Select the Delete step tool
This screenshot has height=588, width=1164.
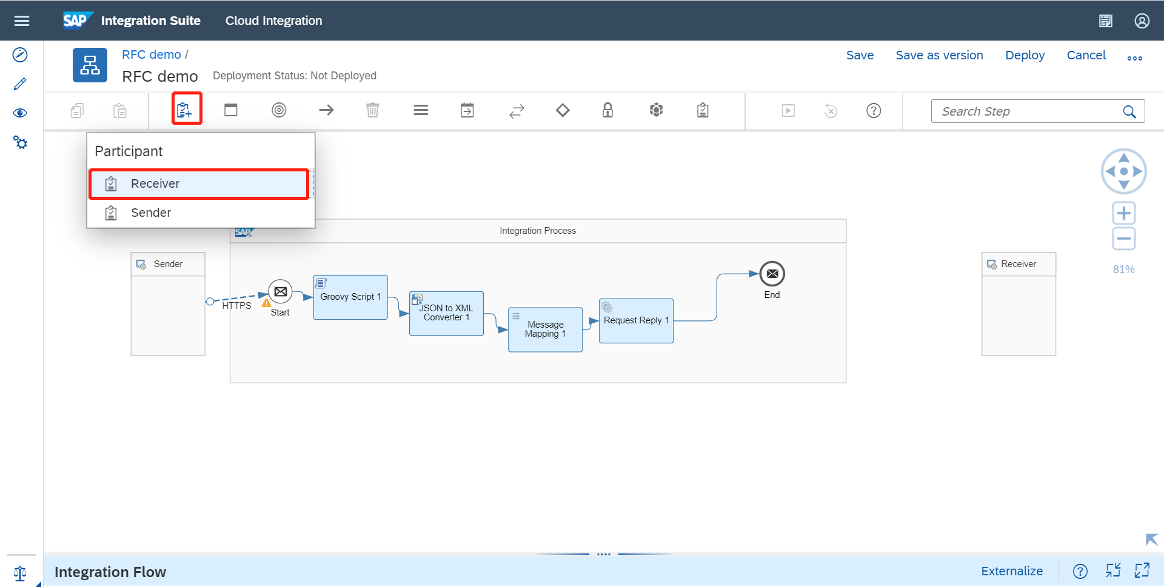(x=372, y=110)
